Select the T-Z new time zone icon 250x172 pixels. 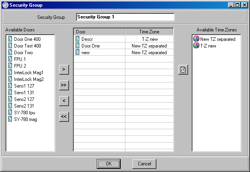(x=196, y=46)
